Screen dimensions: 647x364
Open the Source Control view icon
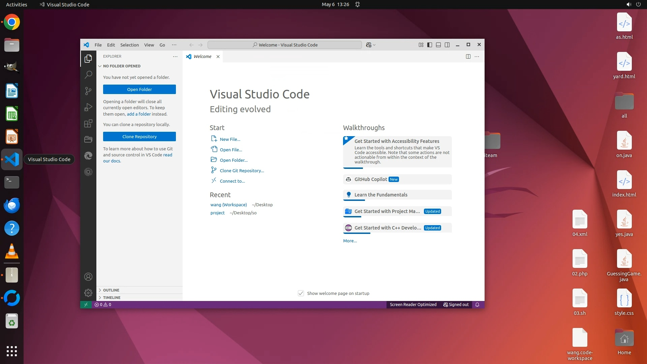tap(88, 91)
